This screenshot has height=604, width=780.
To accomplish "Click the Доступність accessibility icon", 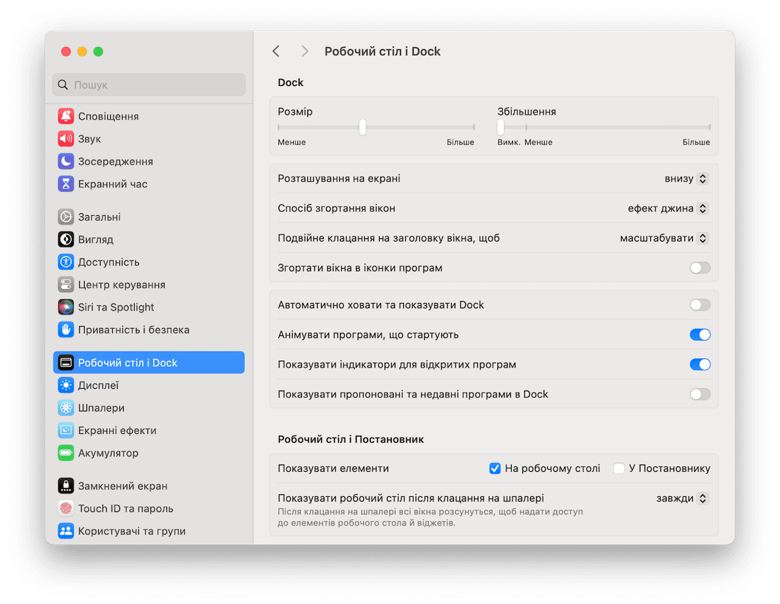I will coord(66,262).
